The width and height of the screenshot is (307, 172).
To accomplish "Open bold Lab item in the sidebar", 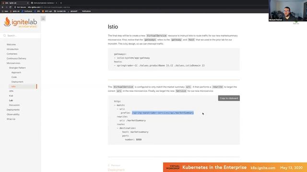I will (x=11, y=100).
